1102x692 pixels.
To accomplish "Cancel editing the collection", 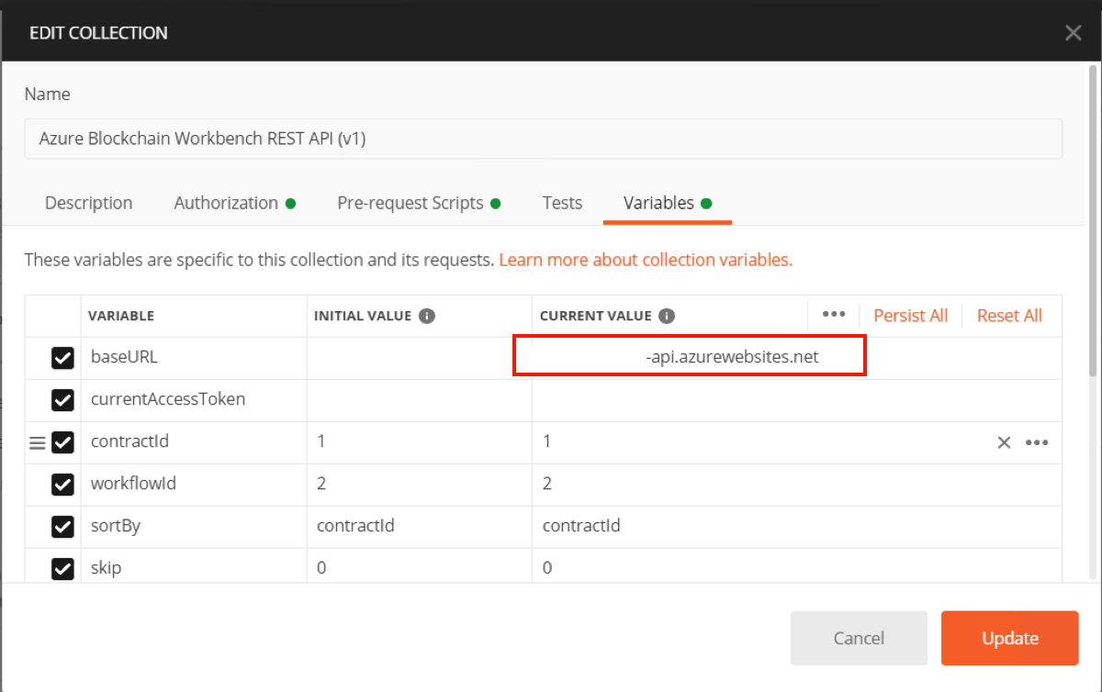I will [x=859, y=638].
